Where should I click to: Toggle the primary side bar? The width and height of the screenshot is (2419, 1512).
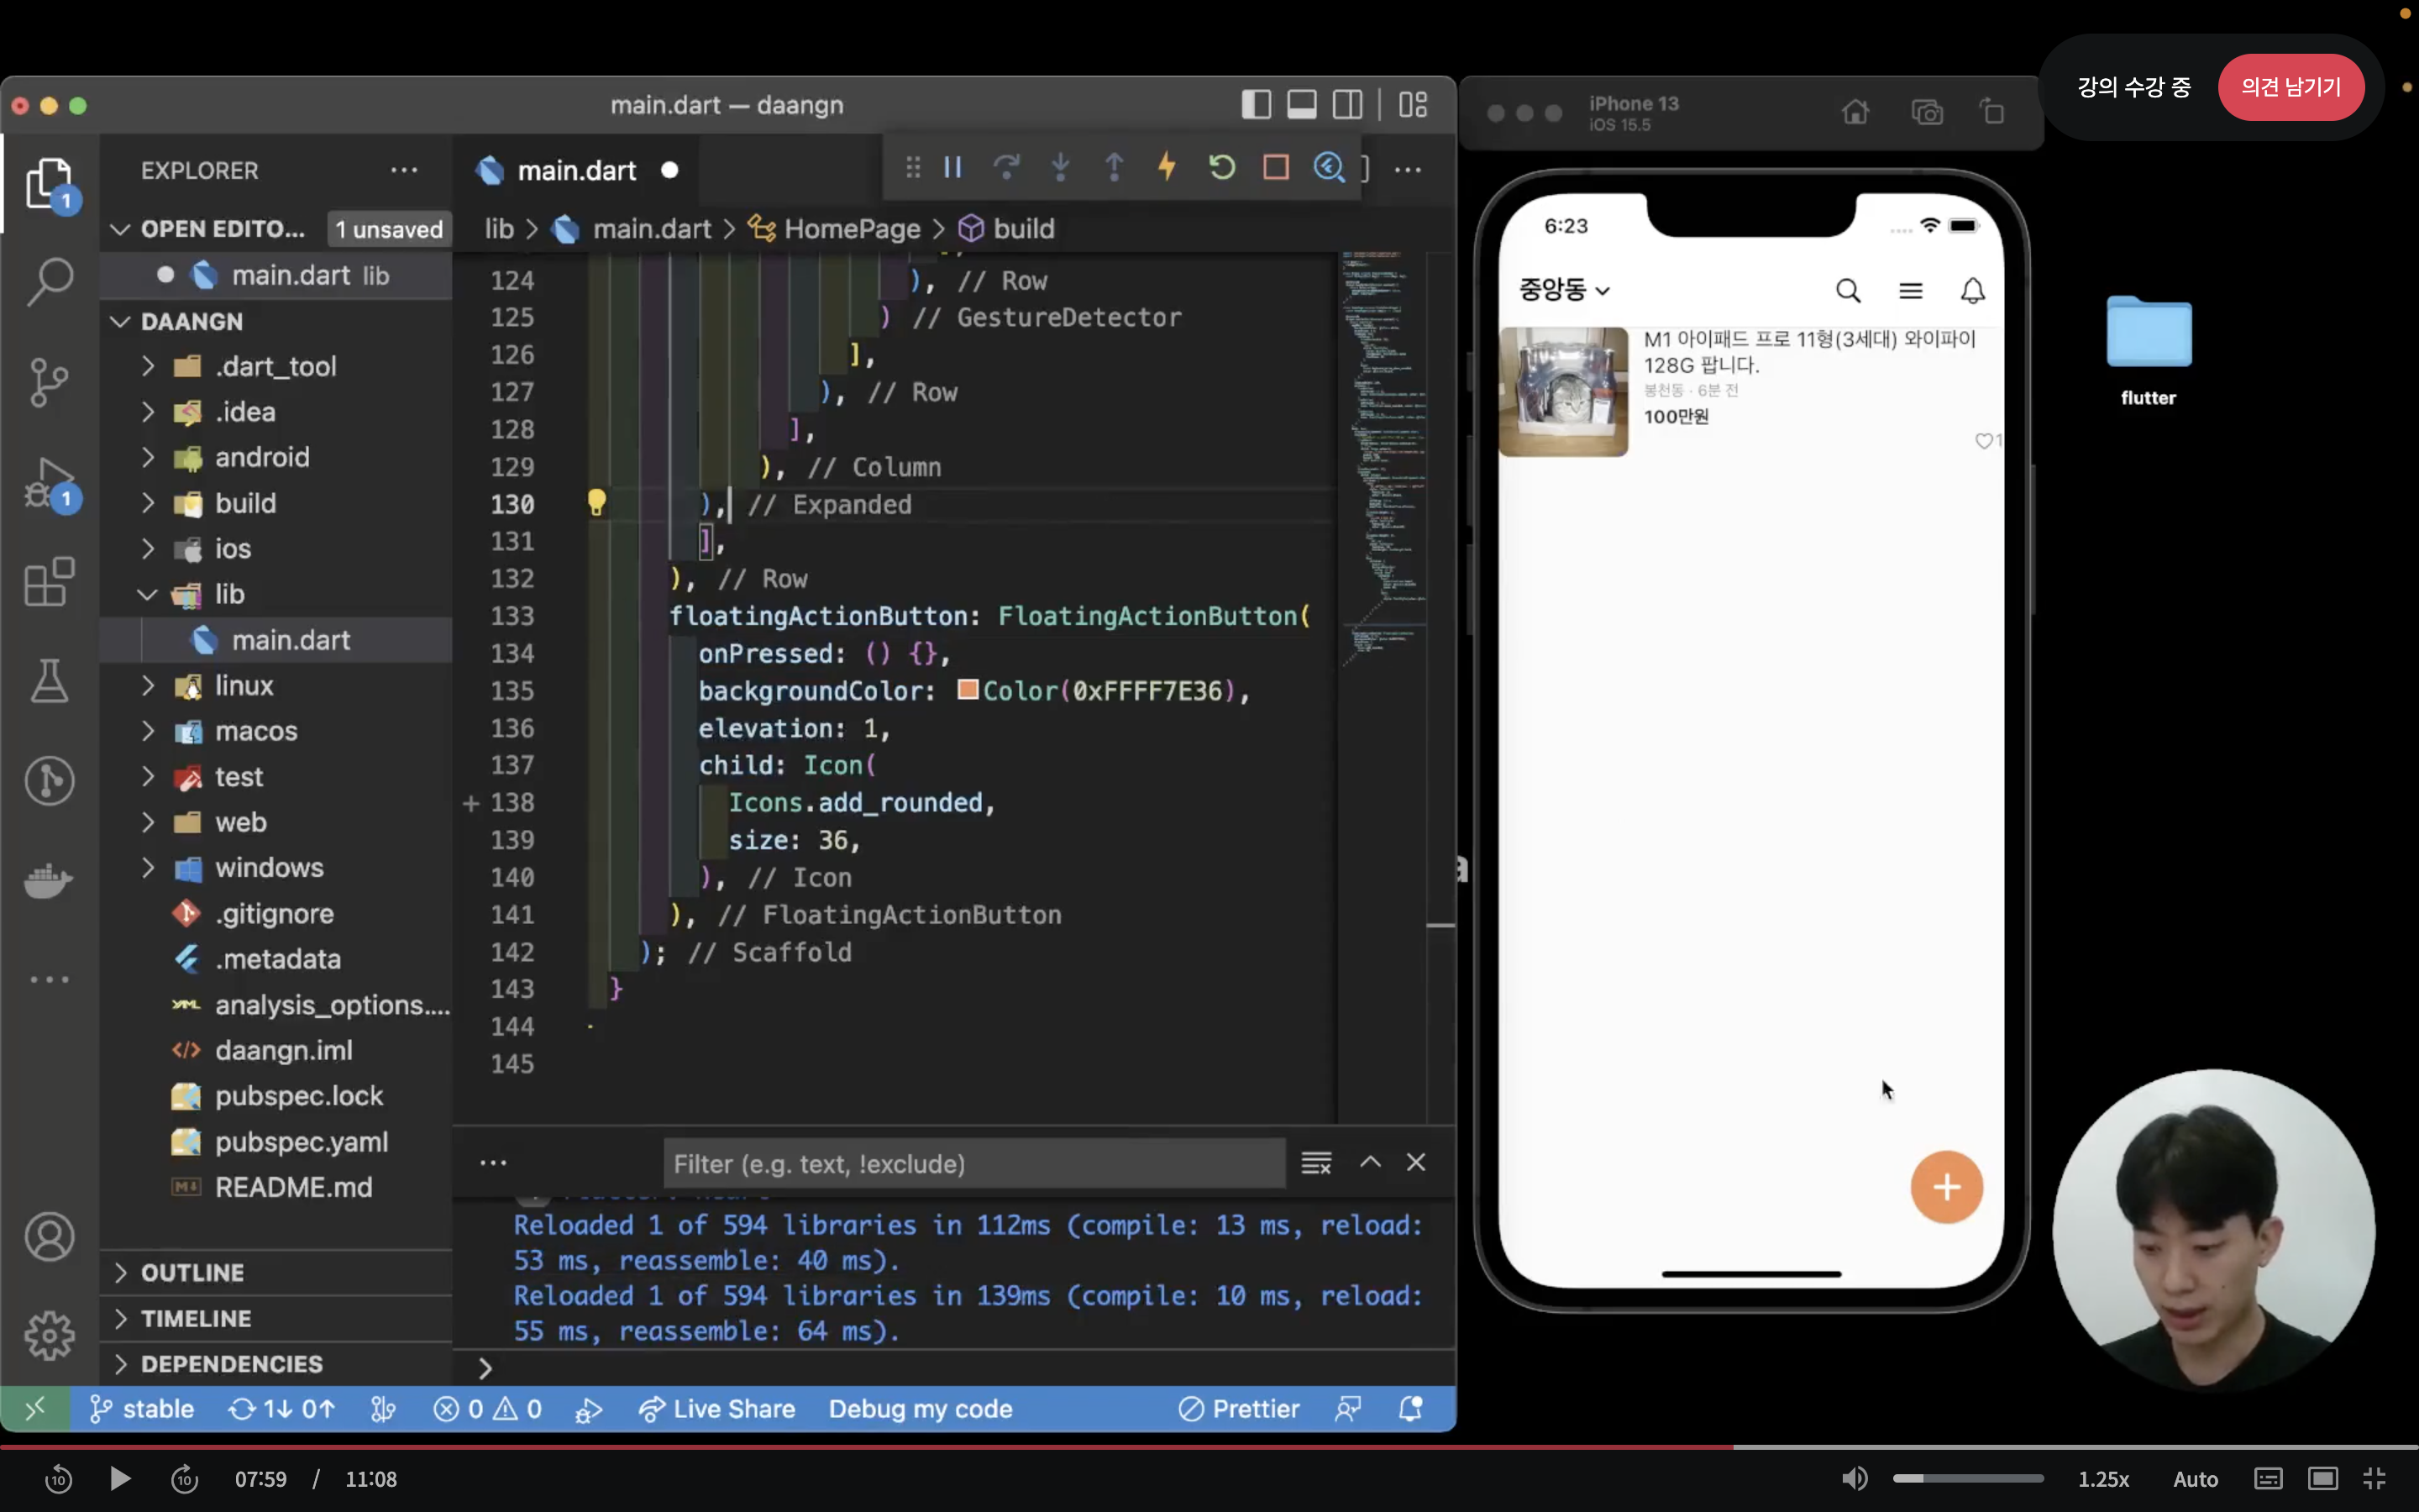1256,105
